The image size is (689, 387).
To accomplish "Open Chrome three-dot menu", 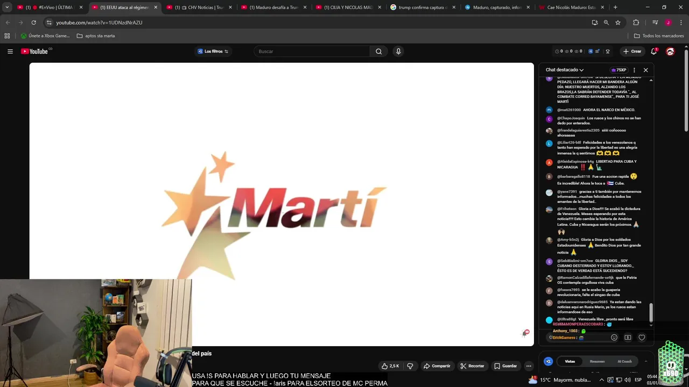I will [x=681, y=23].
